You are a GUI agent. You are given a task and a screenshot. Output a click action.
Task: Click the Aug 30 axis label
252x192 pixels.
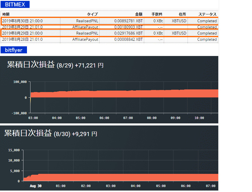coord(35,186)
